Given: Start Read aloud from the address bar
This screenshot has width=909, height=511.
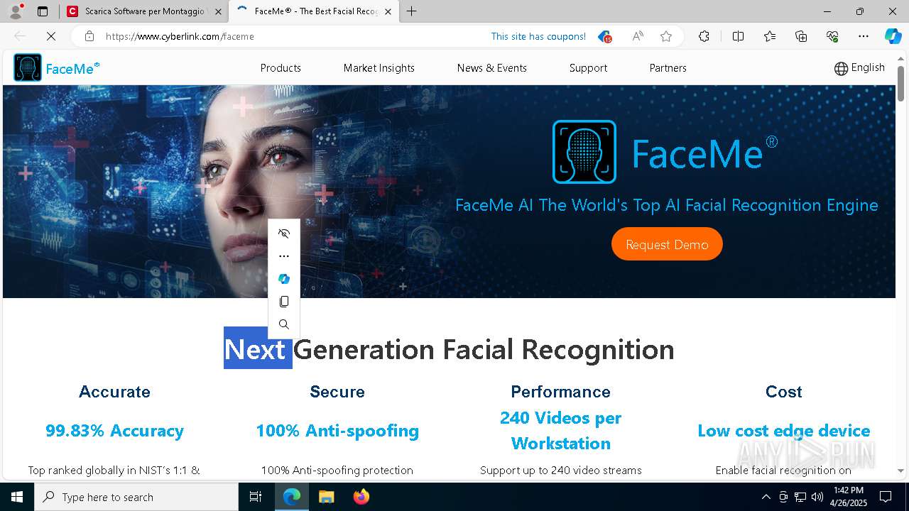Looking at the screenshot, I should 638,36.
